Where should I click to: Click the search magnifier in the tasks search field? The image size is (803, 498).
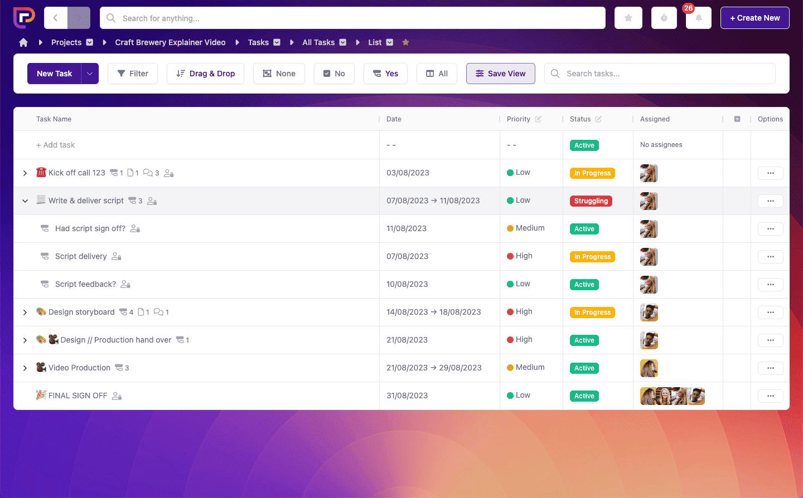point(555,73)
